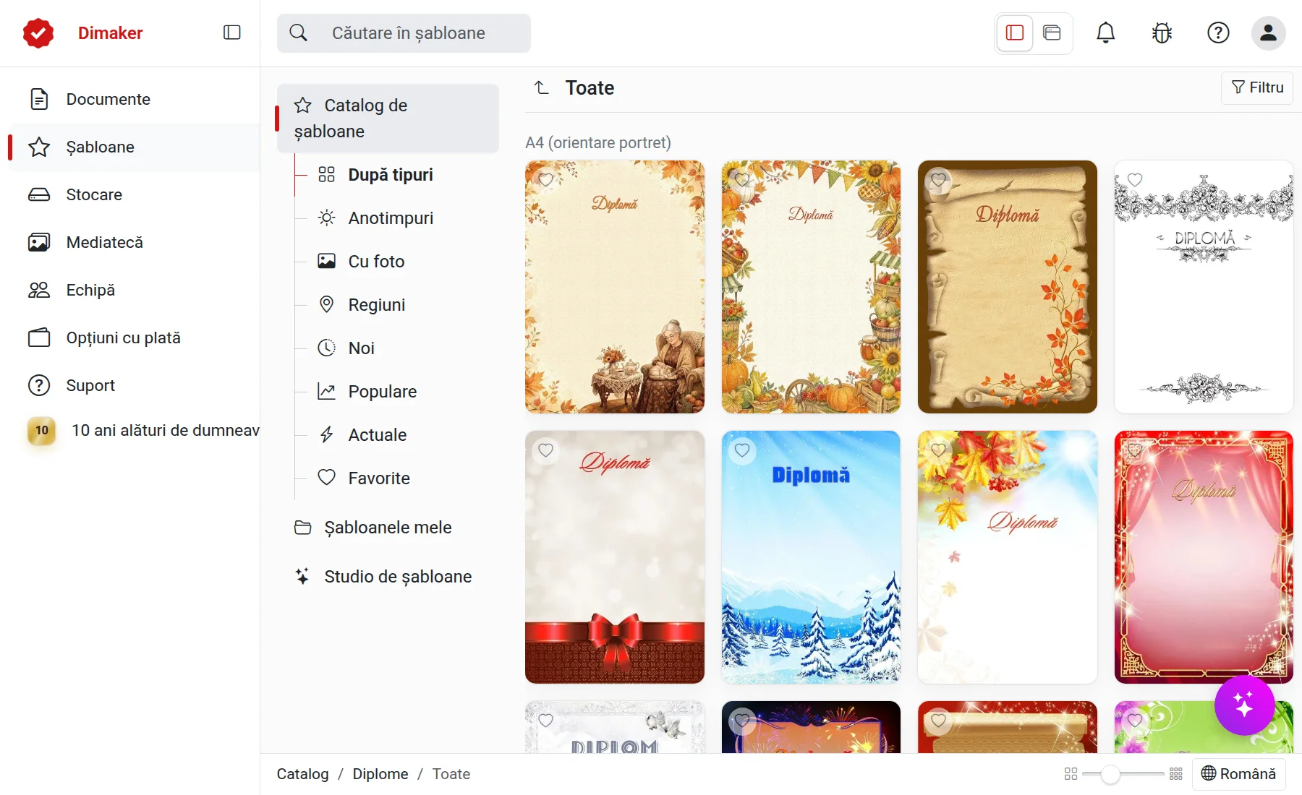Favorite the harvest pumpkin diploma template

(x=742, y=180)
